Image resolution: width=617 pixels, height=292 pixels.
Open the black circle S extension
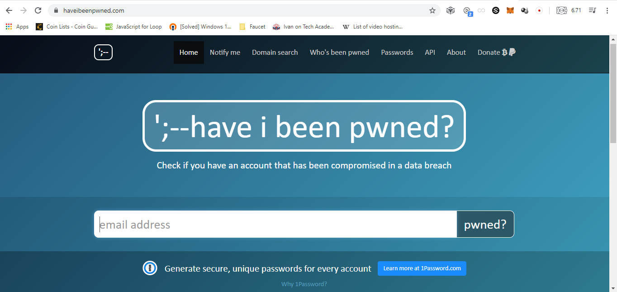click(x=496, y=10)
